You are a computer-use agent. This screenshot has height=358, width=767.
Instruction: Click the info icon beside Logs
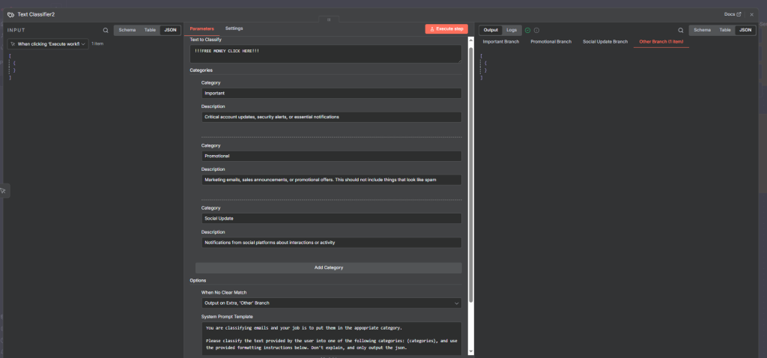pyautogui.click(x=536, y=30)
